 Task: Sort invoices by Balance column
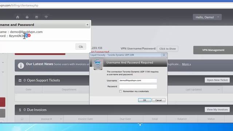pyautogui.click(x=182, y=119)
